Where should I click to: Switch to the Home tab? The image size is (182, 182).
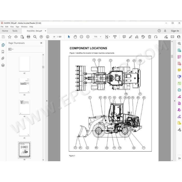5,31
